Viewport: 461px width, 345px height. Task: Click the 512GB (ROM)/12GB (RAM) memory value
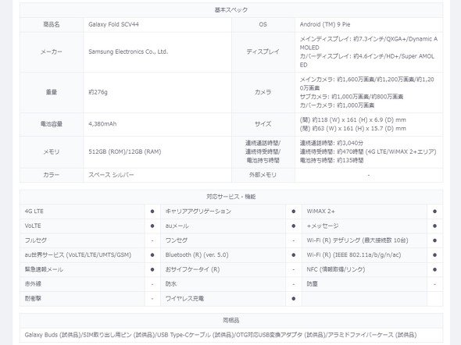(125, 151)
